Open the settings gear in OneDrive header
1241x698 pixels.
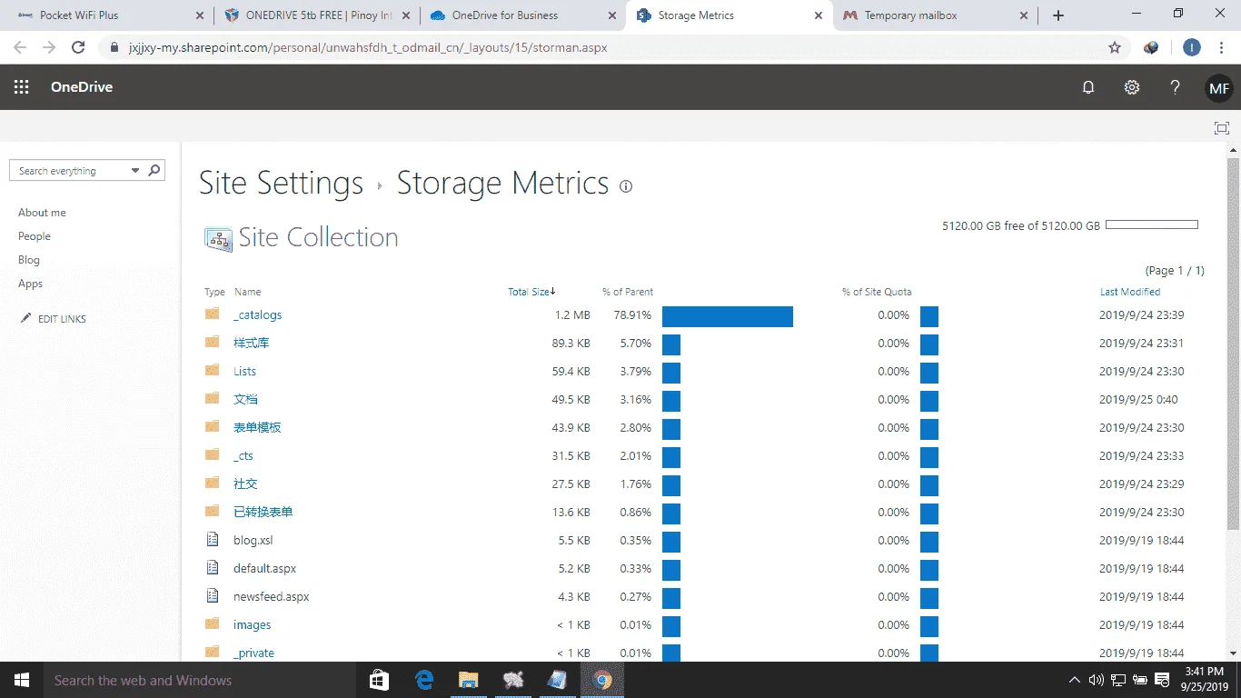click(1131, 87)
